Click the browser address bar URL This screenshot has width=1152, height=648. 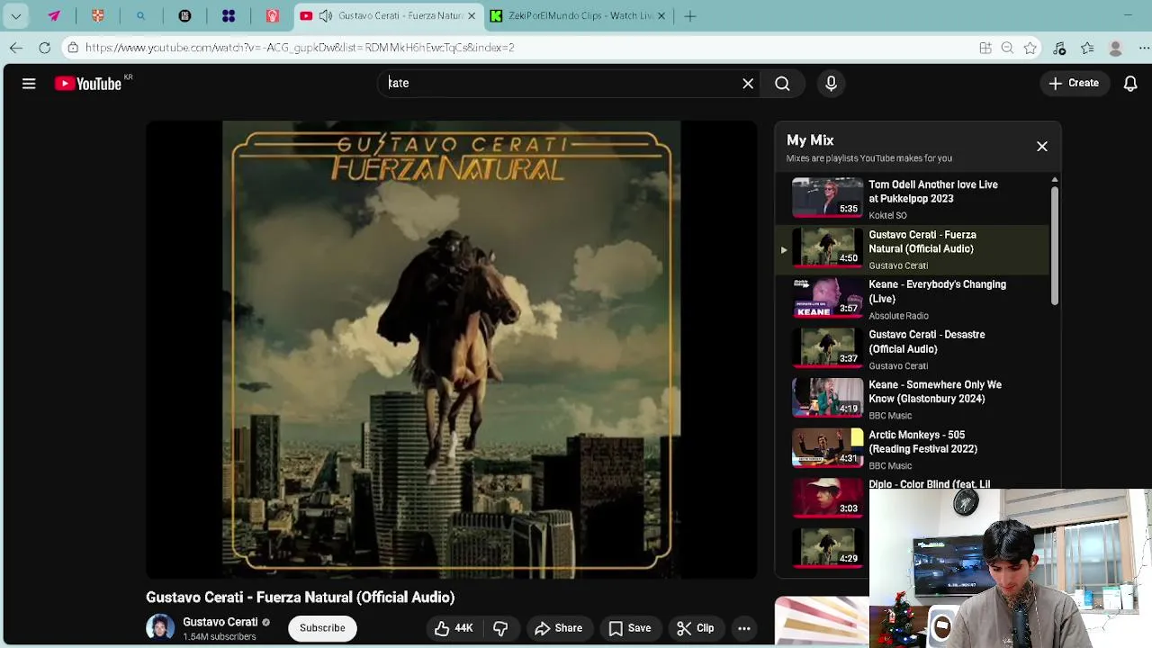pos(300,48)
